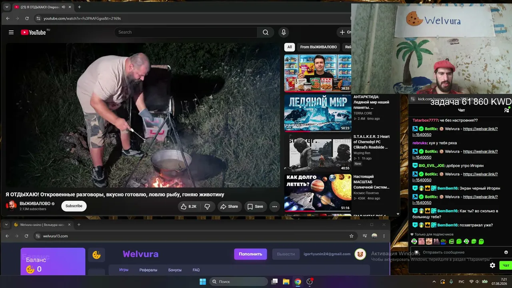Click the video title Я ОТДЫХАЮ
This screenshot has width=512, height=288.
(115, 194)
